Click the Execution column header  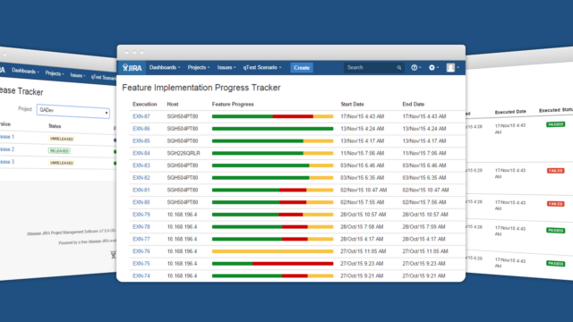click(x=145, y=104)
